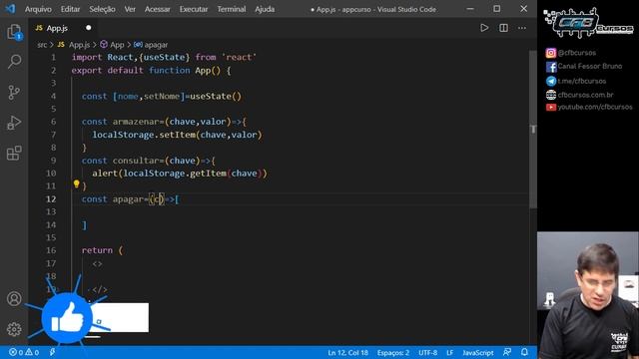Change indentation via Espaços: 2
The image size is (639, 359).
tap(392, 352)
